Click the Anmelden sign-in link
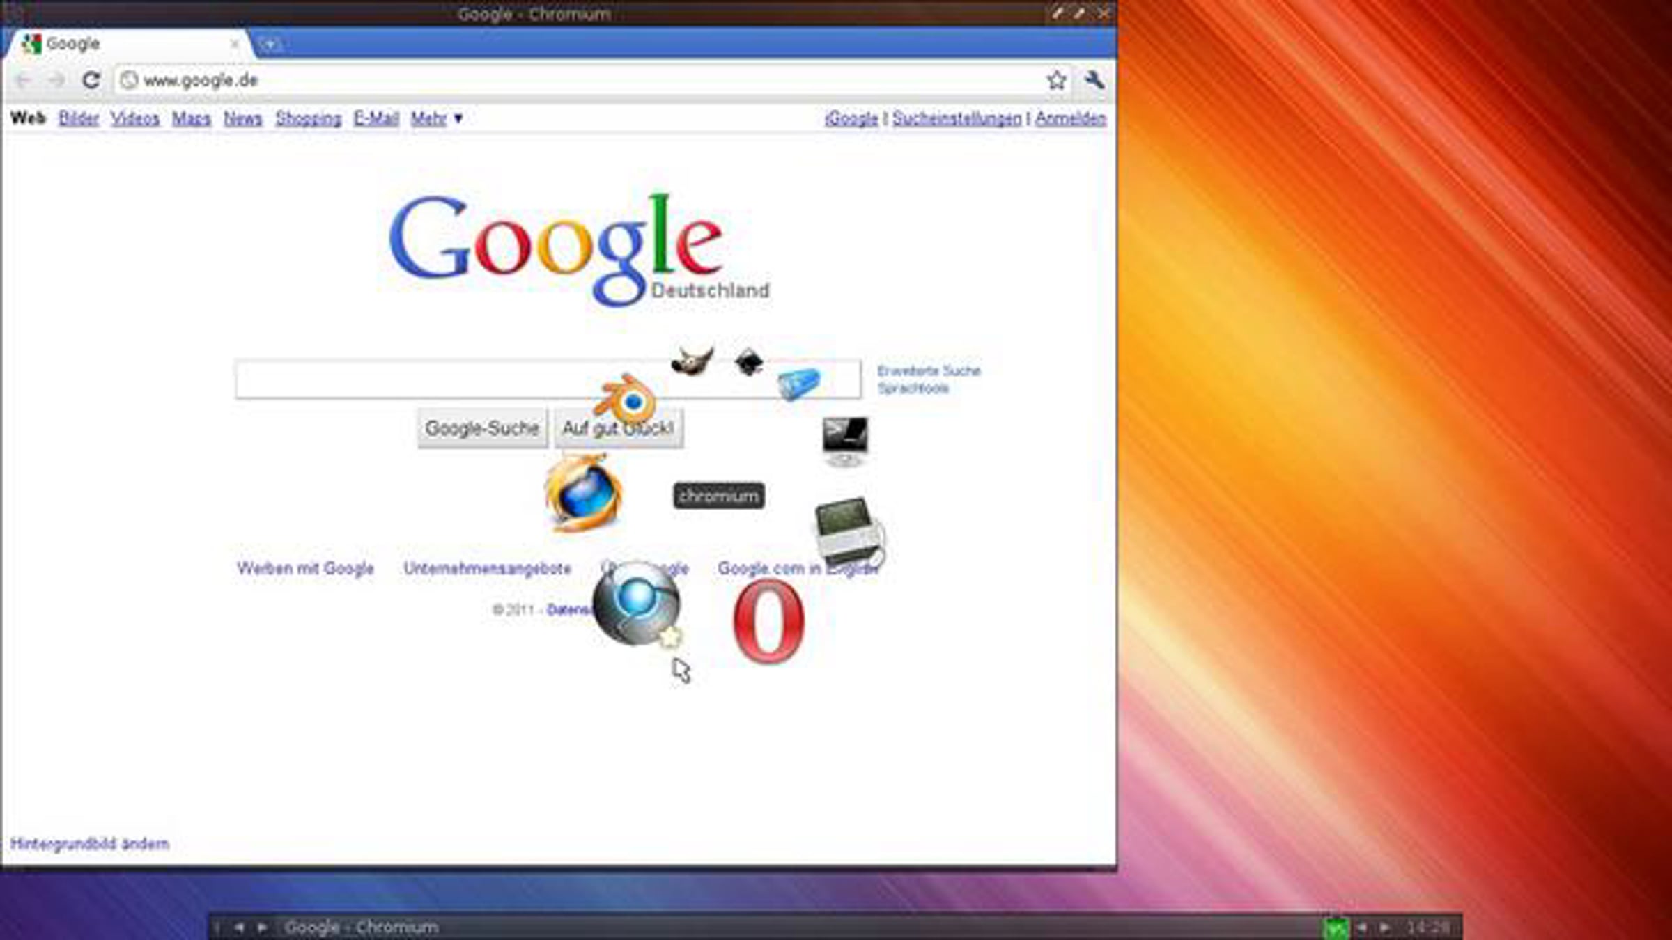 (x=1071, y=119)
